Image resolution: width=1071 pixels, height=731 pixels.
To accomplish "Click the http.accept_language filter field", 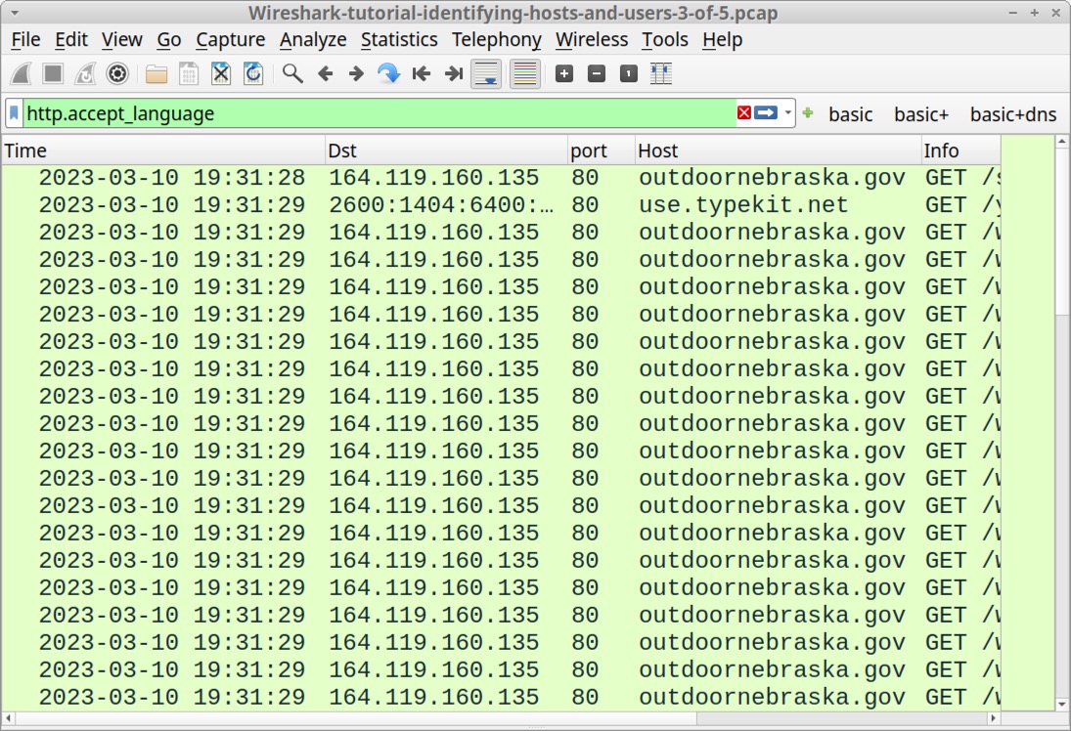I will click(379, 113).
